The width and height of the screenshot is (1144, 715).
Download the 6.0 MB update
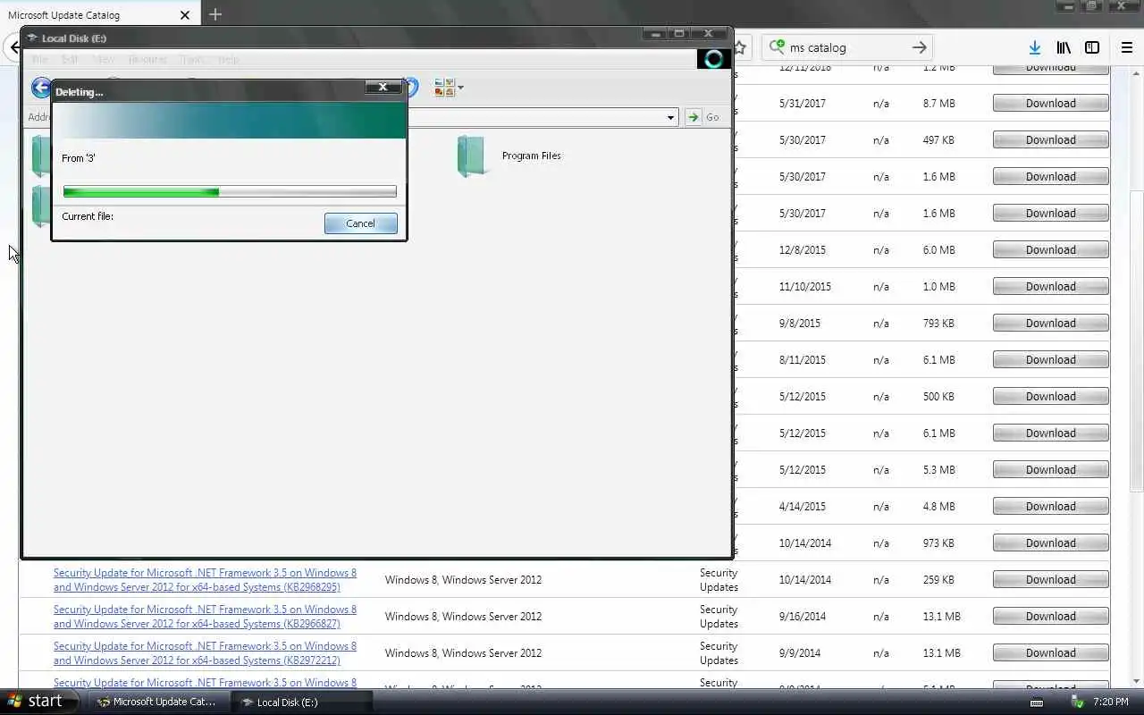[x=1050, y=250]
